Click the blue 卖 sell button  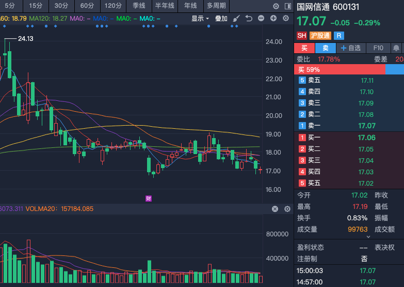pyautogui.click(x=326, y=48)
